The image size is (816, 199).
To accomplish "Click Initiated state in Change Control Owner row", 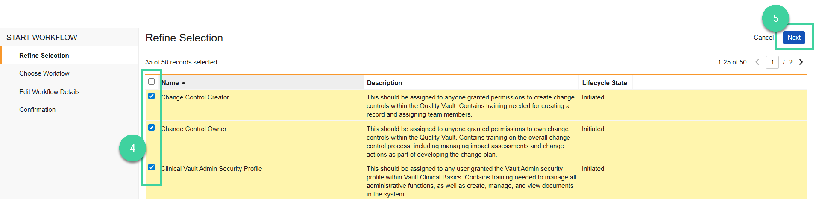I will (x=593, y=129).
